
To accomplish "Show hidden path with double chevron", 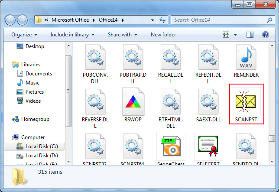I will point(46,20).
